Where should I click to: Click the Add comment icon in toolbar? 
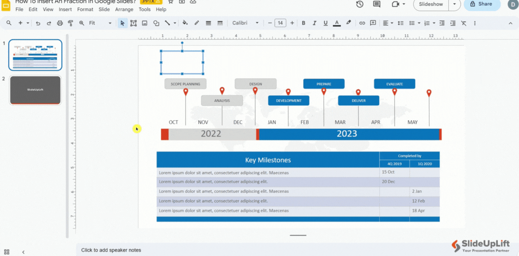tap(373, 23)
